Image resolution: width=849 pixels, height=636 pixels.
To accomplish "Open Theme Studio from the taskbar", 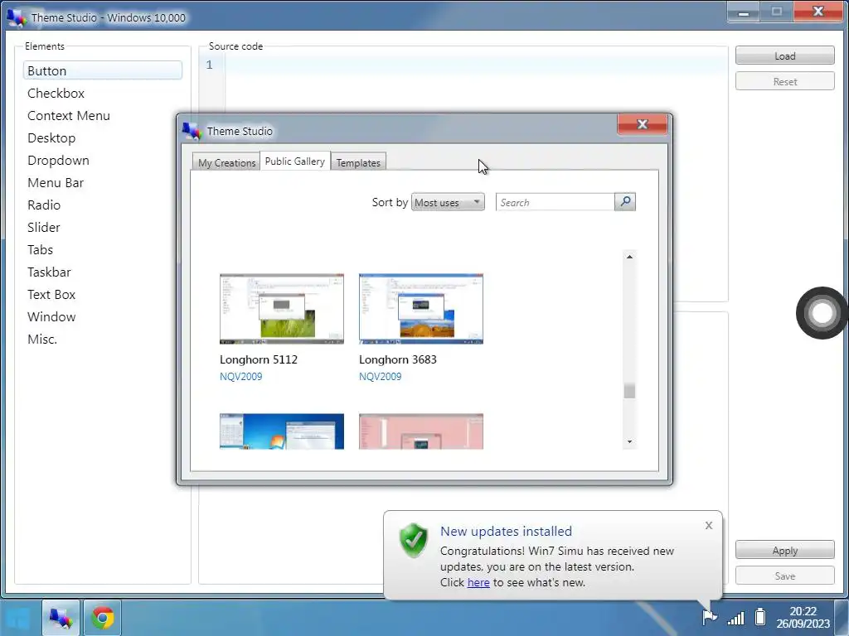I will point(61,618).
